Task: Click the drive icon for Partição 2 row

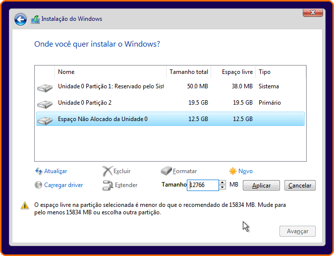Action: click(x=45, y=104)
